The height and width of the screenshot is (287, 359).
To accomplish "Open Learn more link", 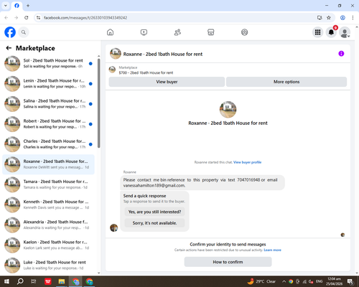I will pos(272,250).
